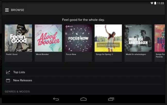Open Android recent apps overview
The height and width of the screenshot is (105, 167).
pyautogui.click(x=111, y=99)
